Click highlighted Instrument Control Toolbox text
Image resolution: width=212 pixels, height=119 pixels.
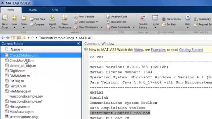click(x=120, y=113)
